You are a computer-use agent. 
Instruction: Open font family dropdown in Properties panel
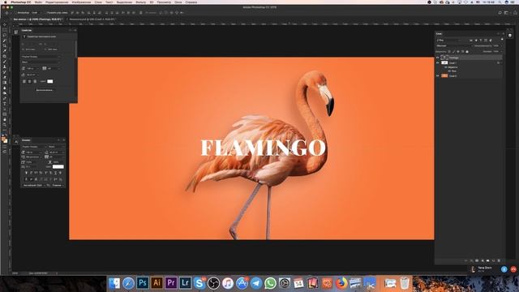41,57
